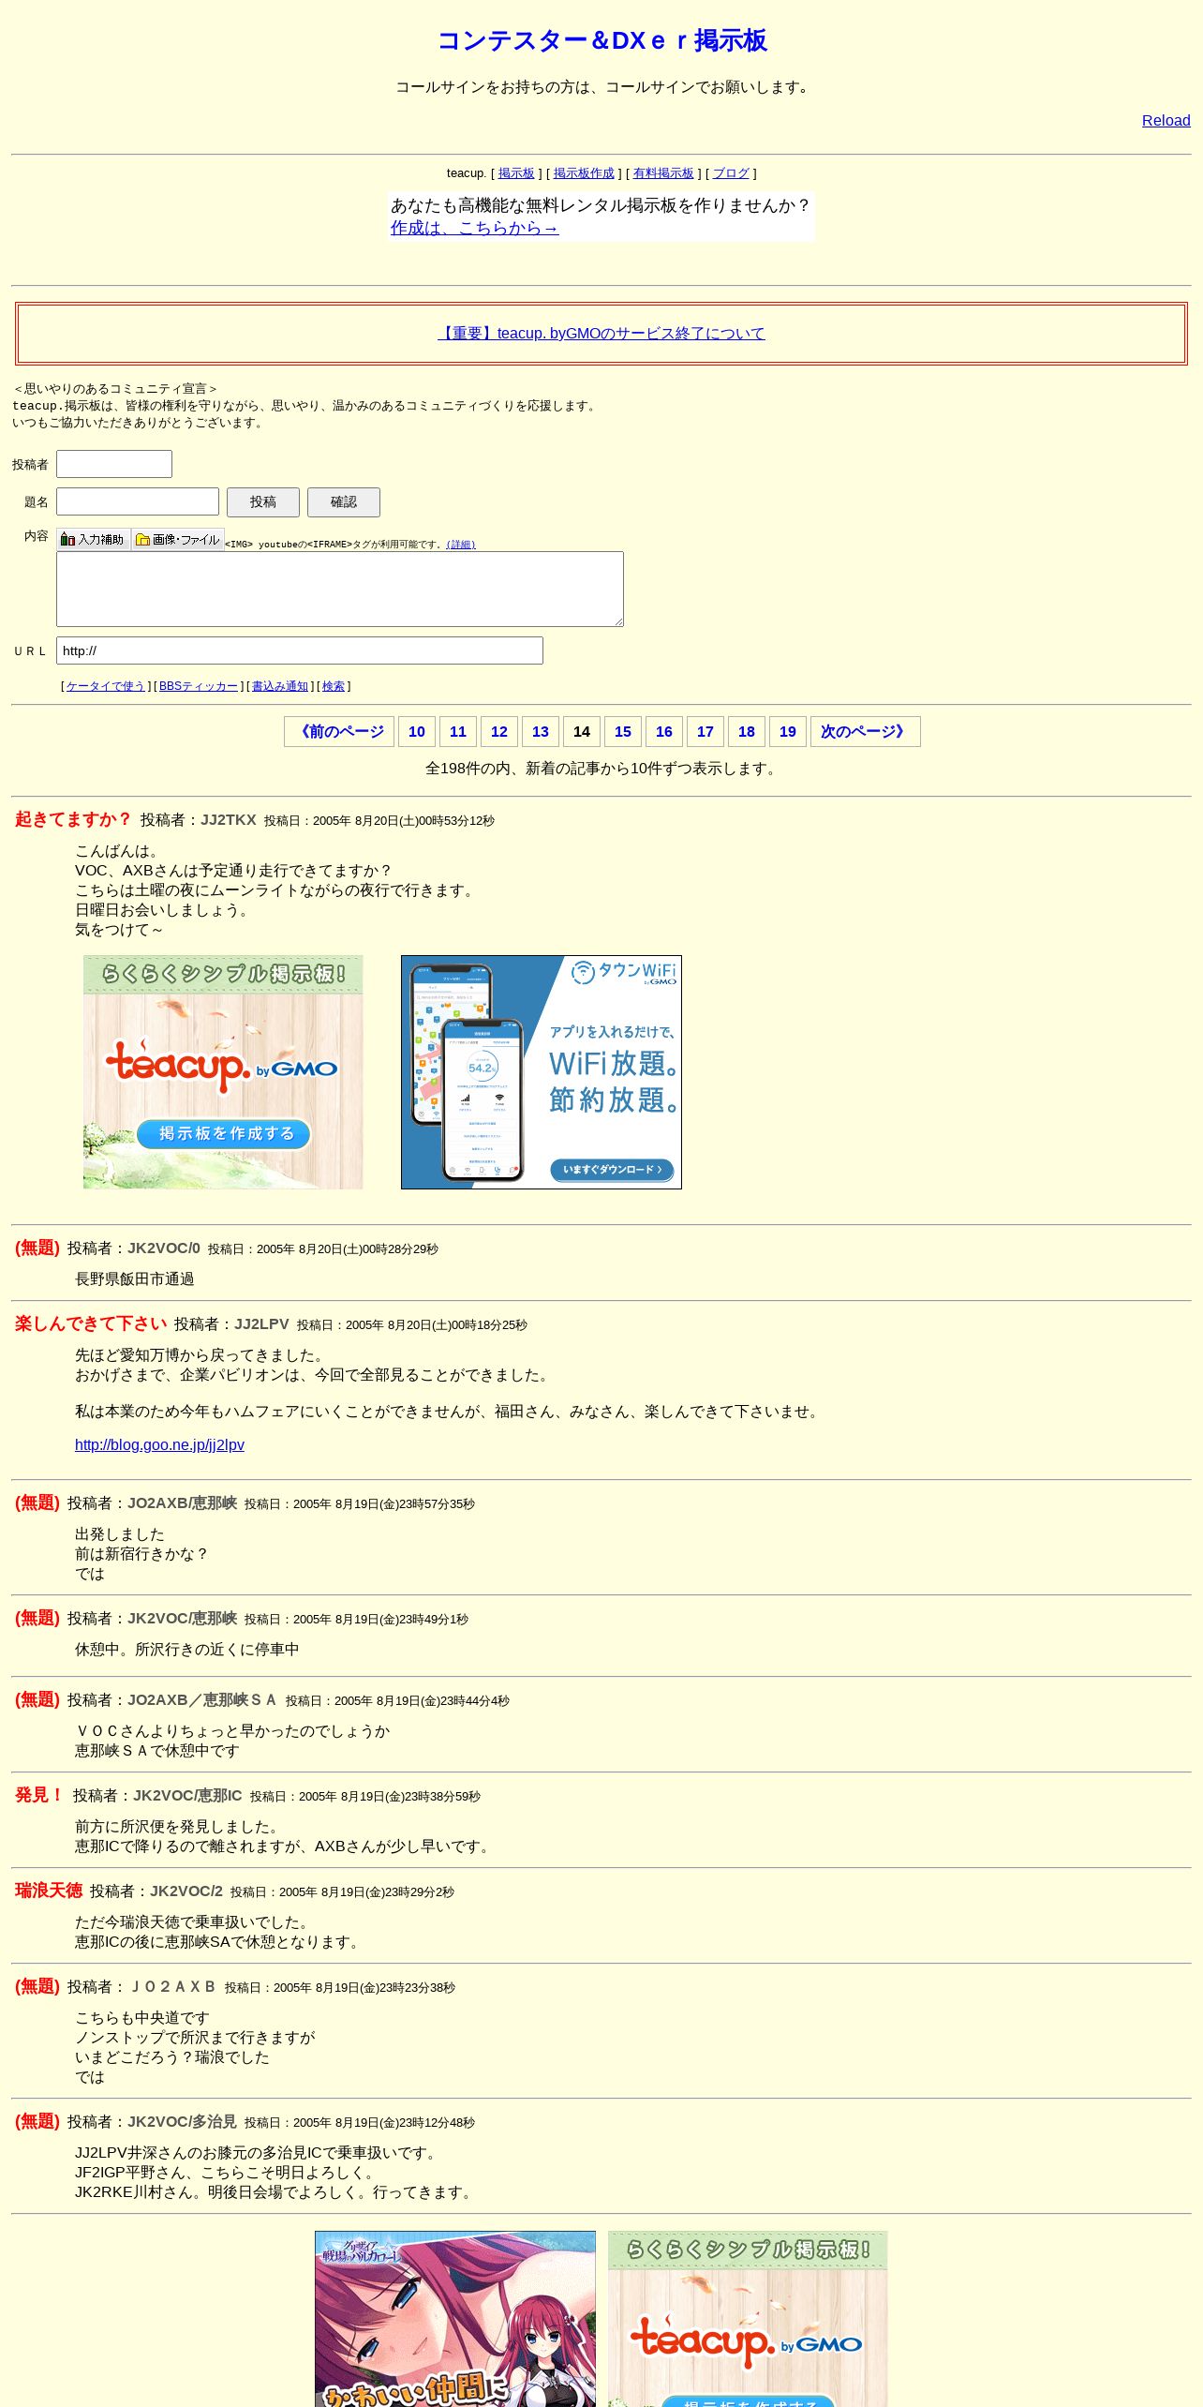The height and width of the screenshot is (2407, 1203).
Task: Click the poster name JK2VOC/恵那IC
Action: point(187,1796)
